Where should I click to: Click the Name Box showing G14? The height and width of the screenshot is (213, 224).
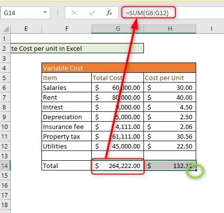point(25,13)
